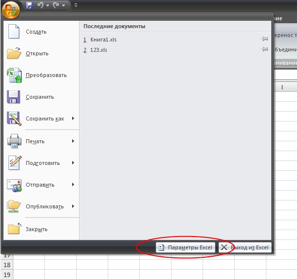Image resolution: width=297 pixels, height=279 pixels.
Task: Click the Excel convert icon for Преобразовать
Action: (x=14, y=75)
